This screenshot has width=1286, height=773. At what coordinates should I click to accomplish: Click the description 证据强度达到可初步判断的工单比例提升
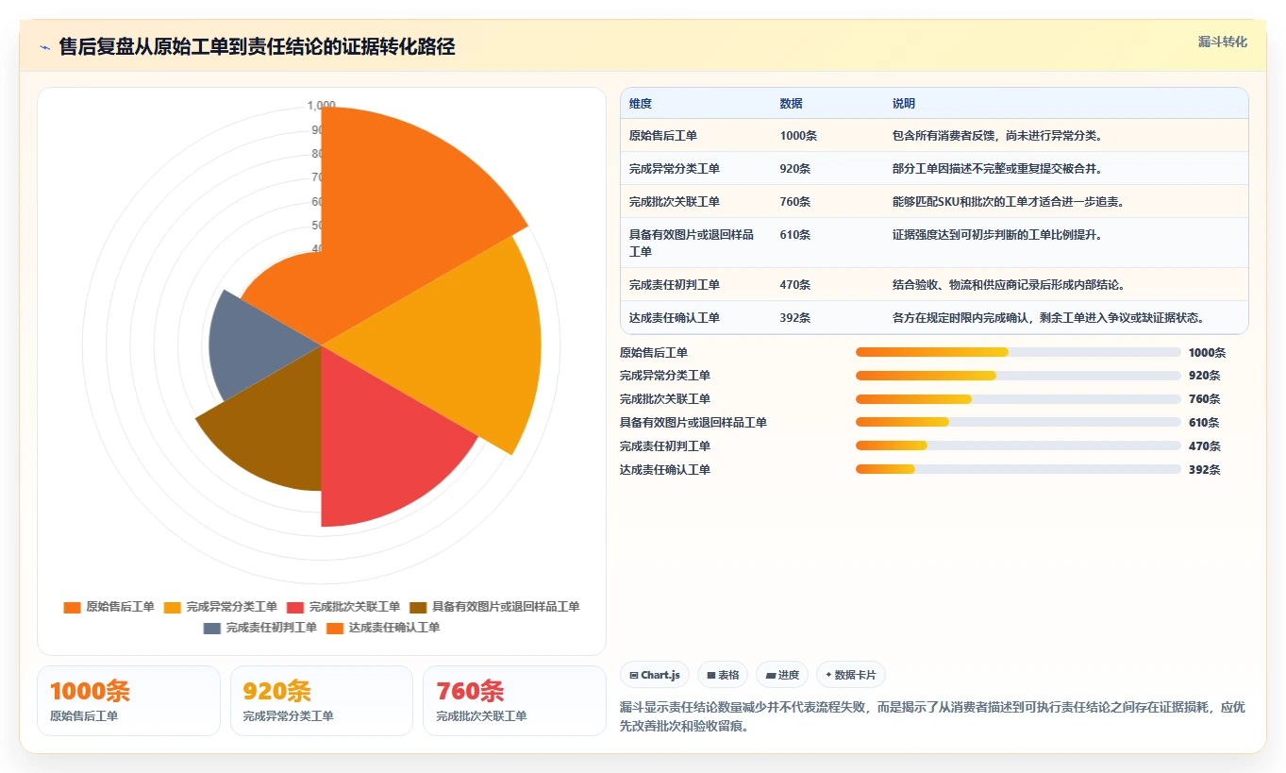point(997,235)
